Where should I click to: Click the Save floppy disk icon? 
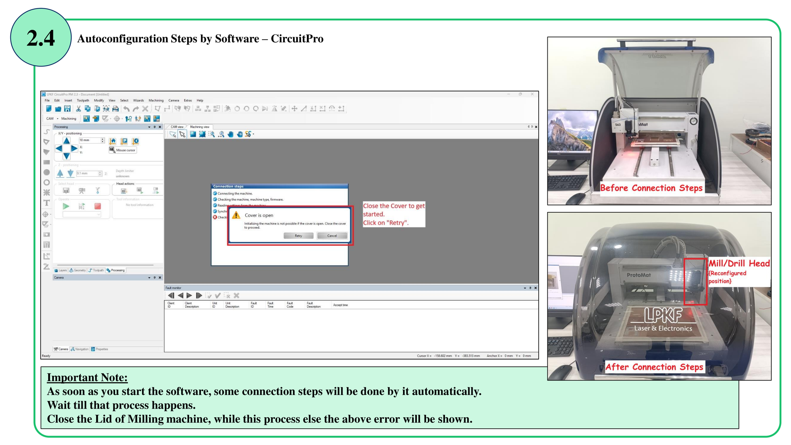[67, 108]
